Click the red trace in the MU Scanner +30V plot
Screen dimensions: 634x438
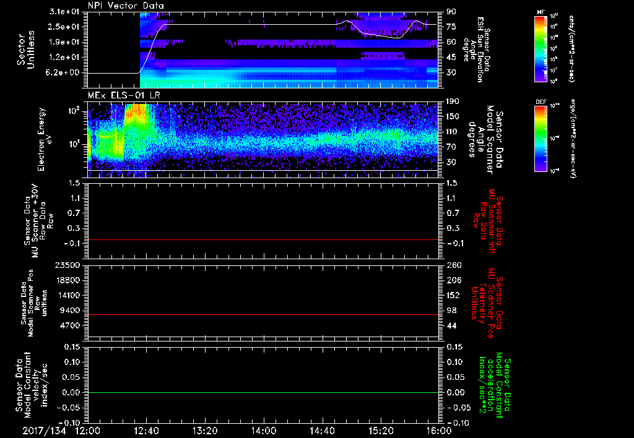(x=263, y=240)
